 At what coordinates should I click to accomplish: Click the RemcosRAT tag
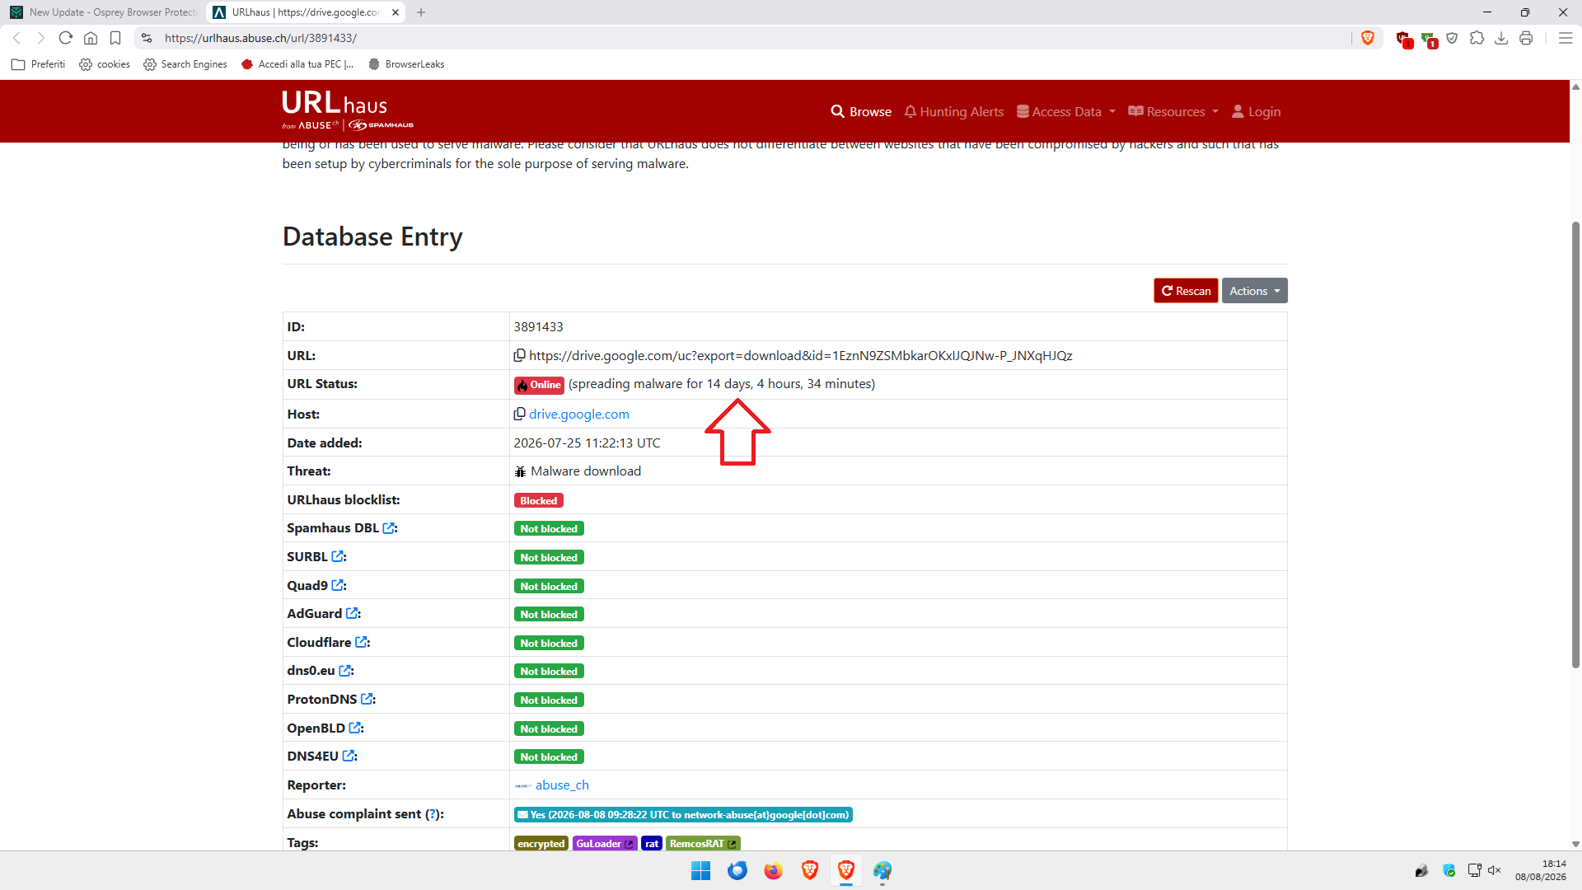pos(703,843)
